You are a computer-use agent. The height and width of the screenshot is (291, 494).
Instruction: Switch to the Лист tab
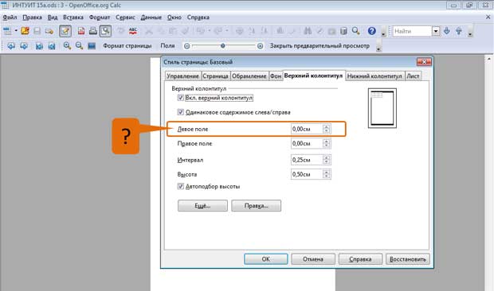[x=413, y=76]
